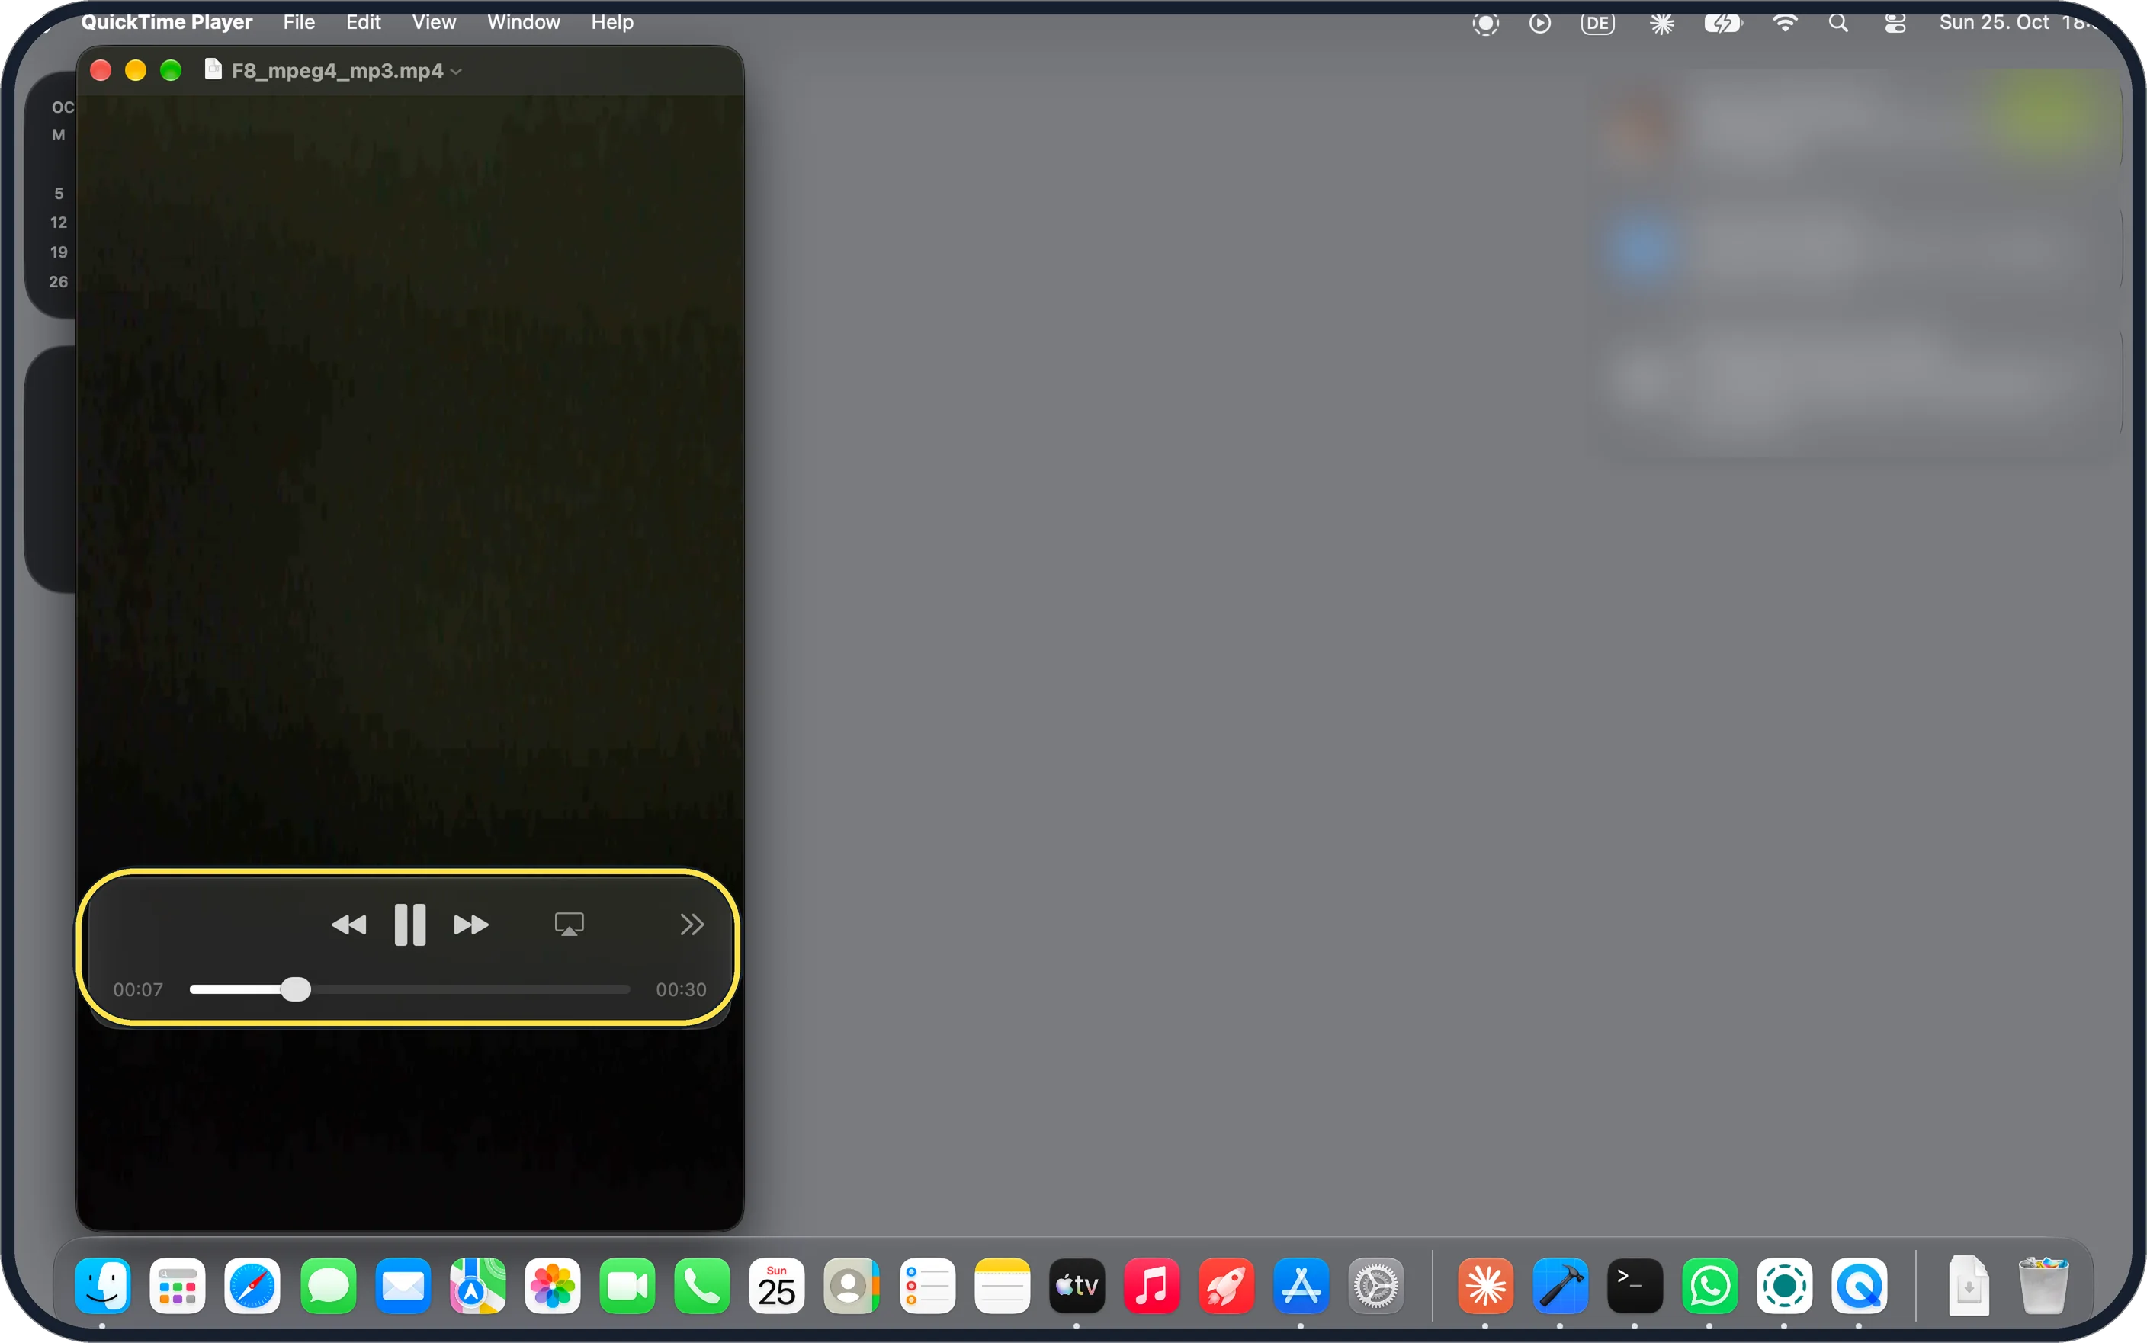Screen dimensions: 2147x1343
Task: Open System Settings from the Dock
Action: click(x=1375, y=1285)
